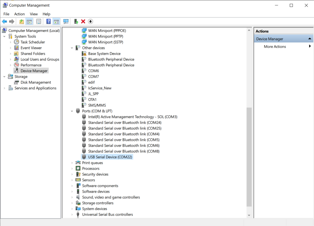Click the red X Uninstall device icon

(x=83, y=21)
